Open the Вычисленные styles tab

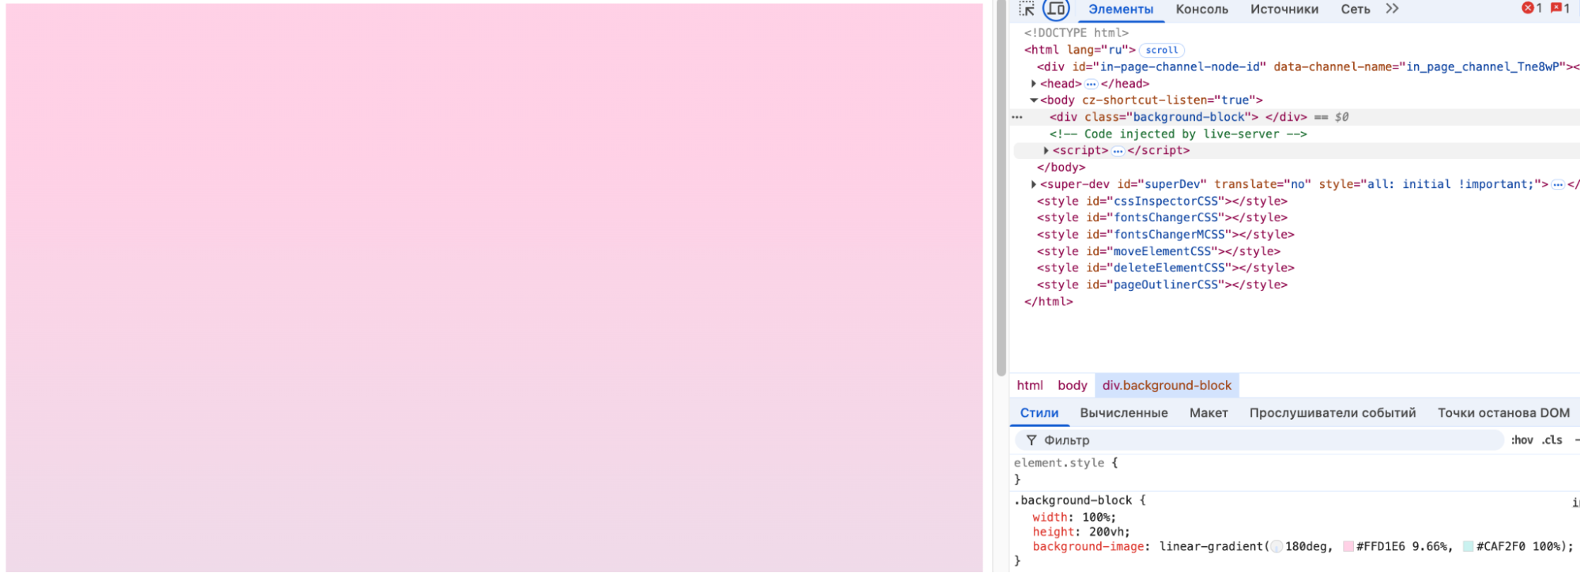(x=1123, y=413)
